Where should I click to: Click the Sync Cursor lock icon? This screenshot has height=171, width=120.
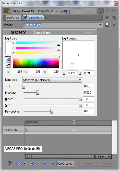coord(10,163)
